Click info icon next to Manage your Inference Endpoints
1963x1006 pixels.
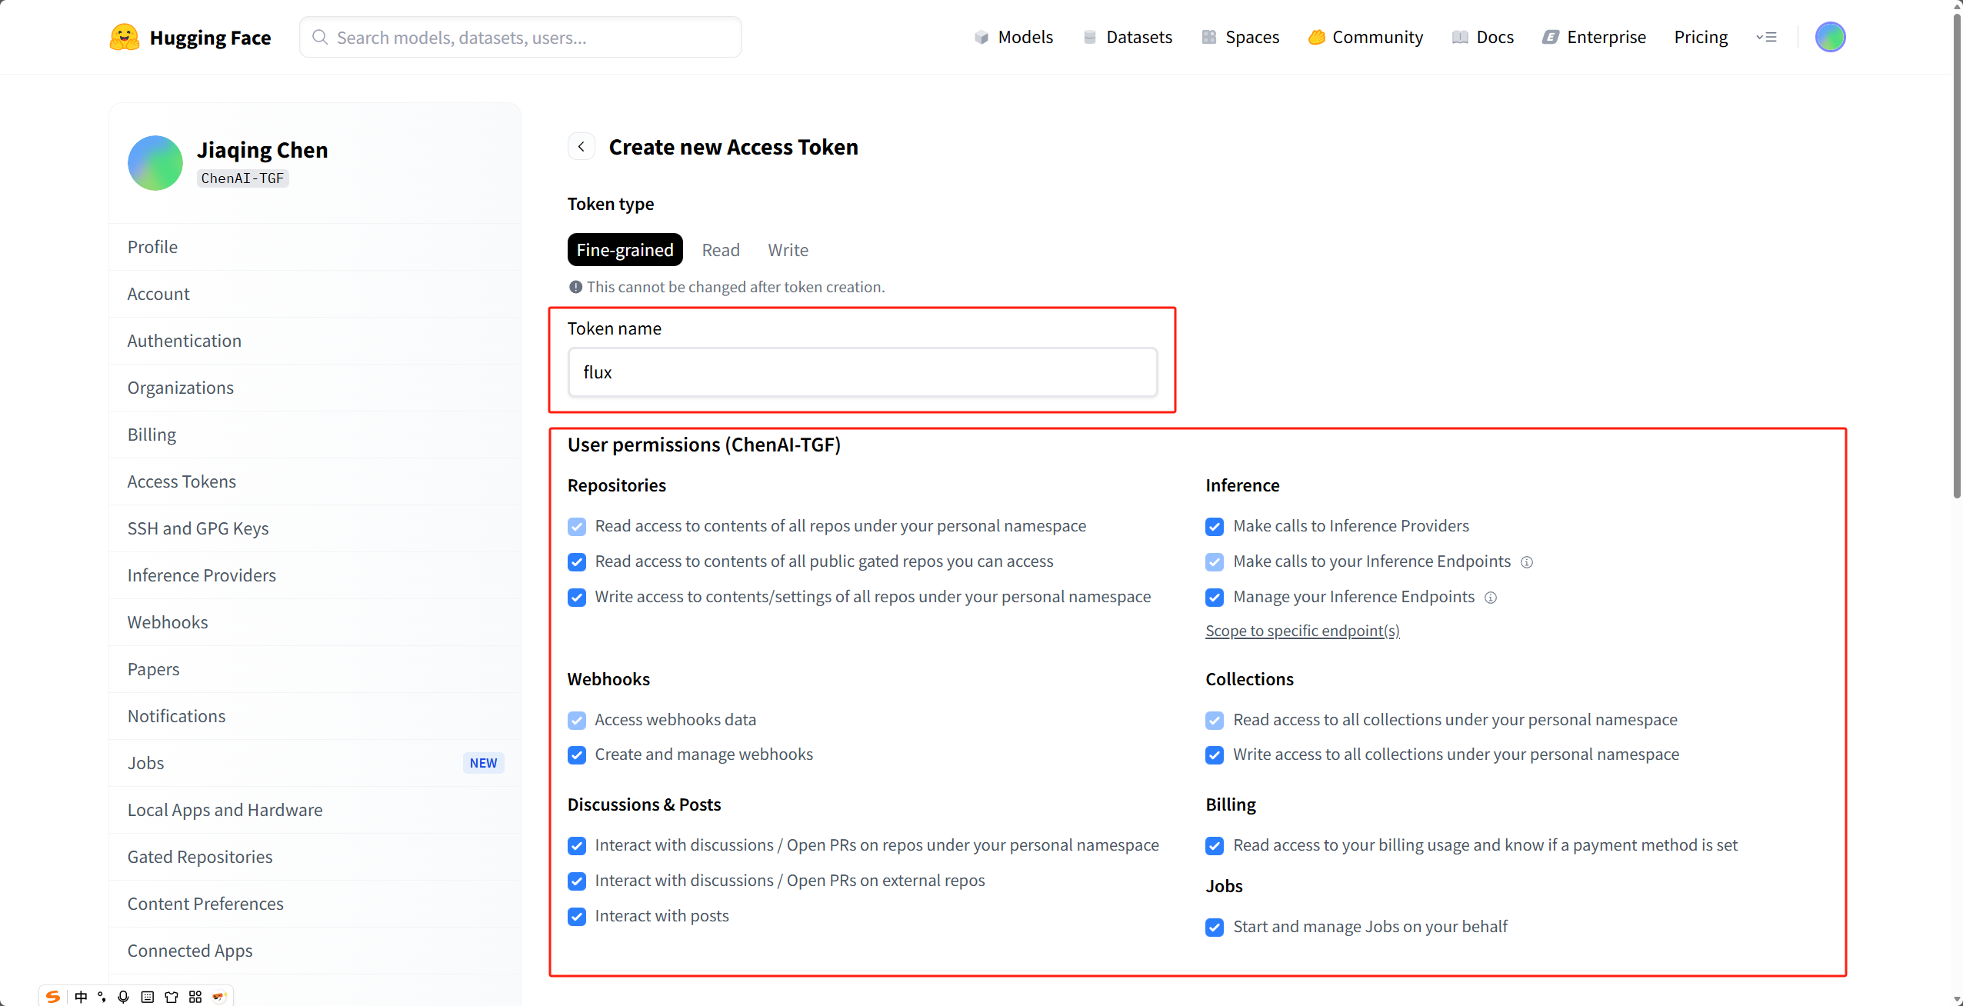1491,598
